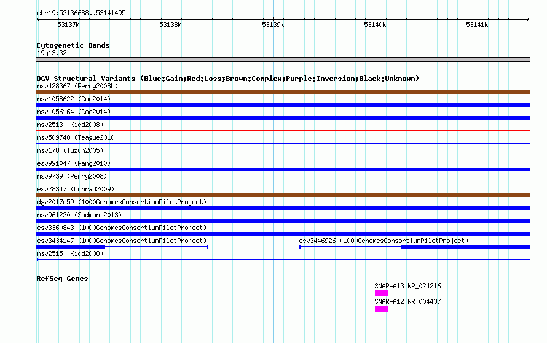Image resolution: width=547 pixels, height=343 pixels.
Task: Click the chr19:53136688..53141495 coordinate label
Action: (81, 13)
